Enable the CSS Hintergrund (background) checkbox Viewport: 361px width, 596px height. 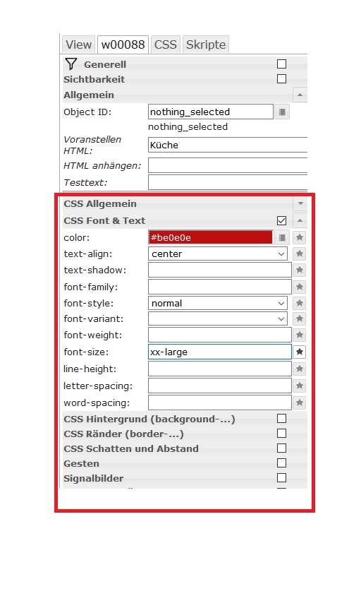pos(281,419)
